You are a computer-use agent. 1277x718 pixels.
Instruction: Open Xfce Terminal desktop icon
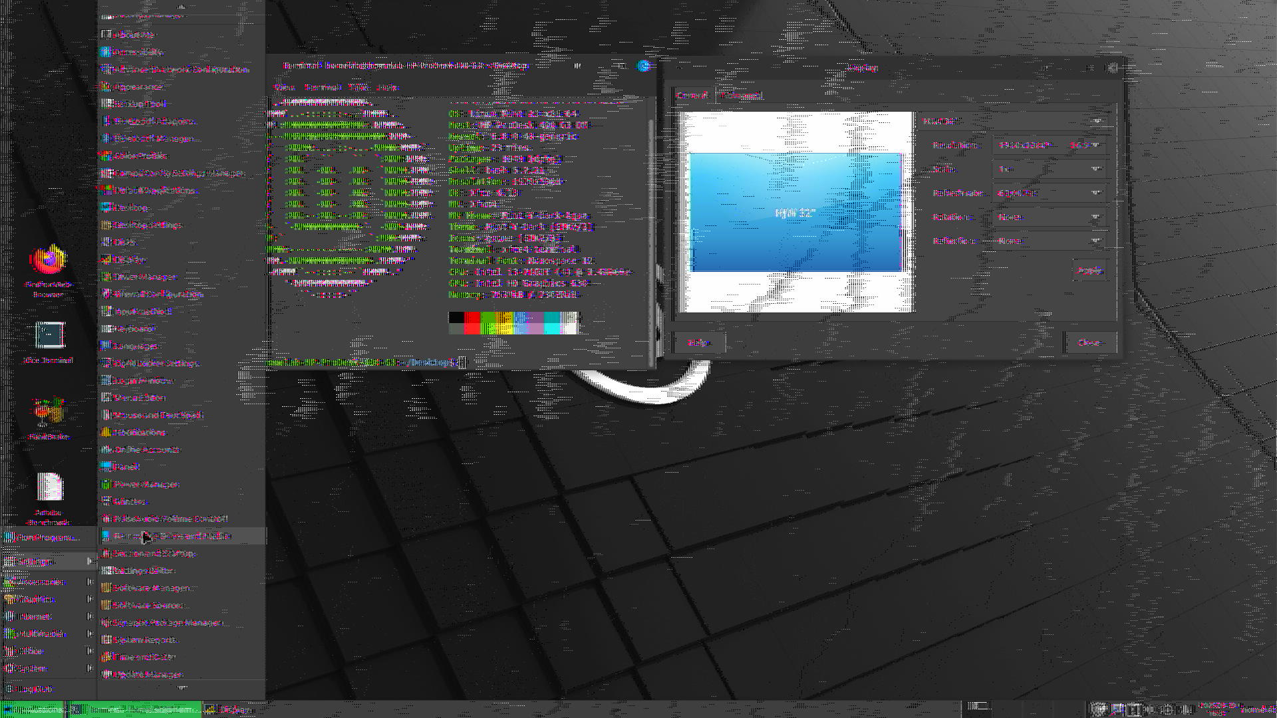[48, 342]
